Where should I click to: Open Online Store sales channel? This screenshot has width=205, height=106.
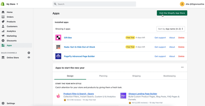[x=13, y=58]
